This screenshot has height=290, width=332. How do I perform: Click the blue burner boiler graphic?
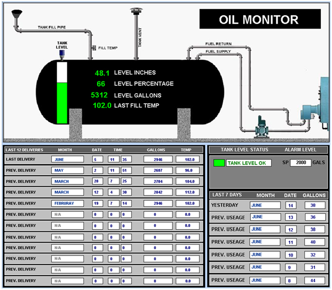tap(316, 103)
